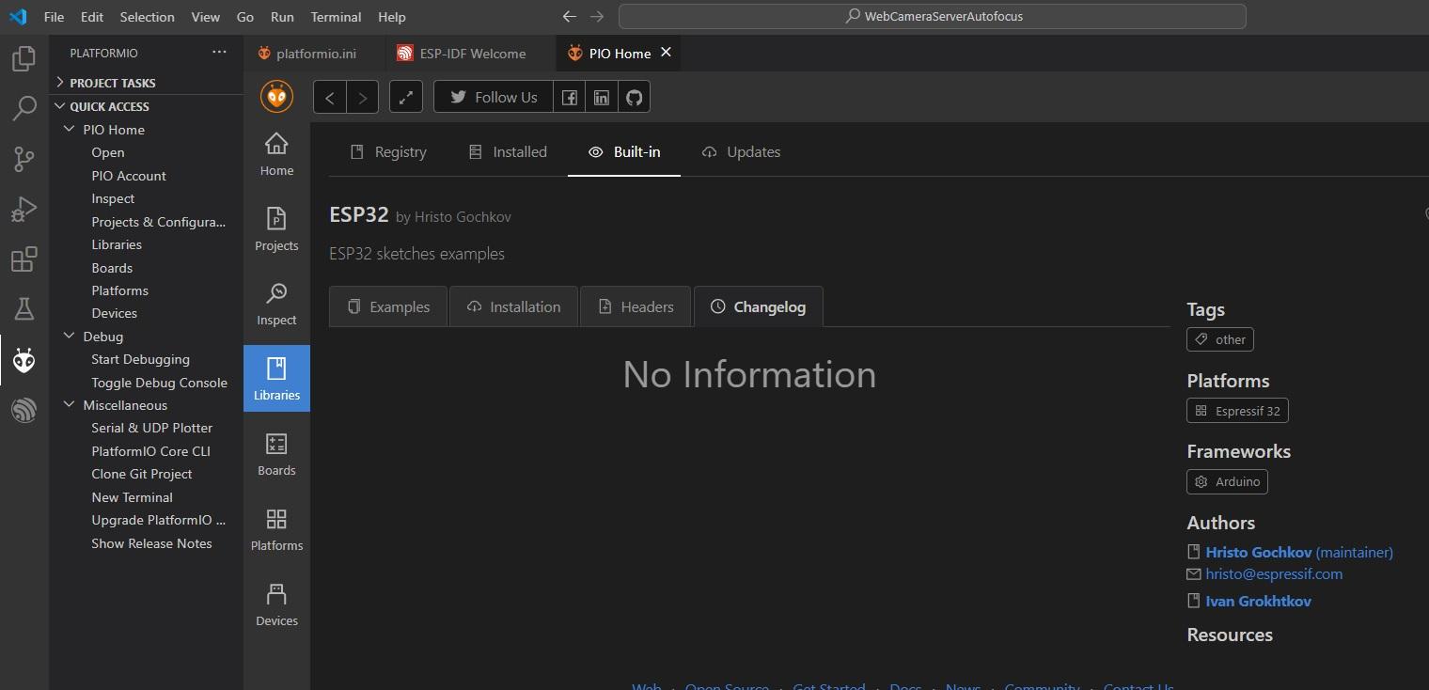Open the Selection menu
Screen dimensions: 1429x690
click(147, 17)
